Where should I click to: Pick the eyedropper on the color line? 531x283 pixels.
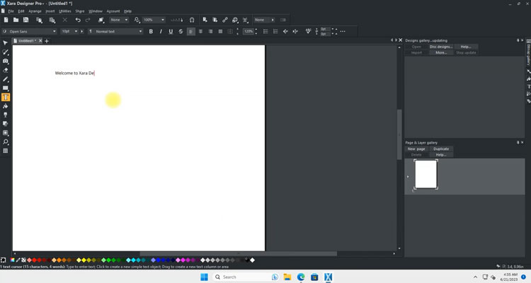tap(18, 260)
